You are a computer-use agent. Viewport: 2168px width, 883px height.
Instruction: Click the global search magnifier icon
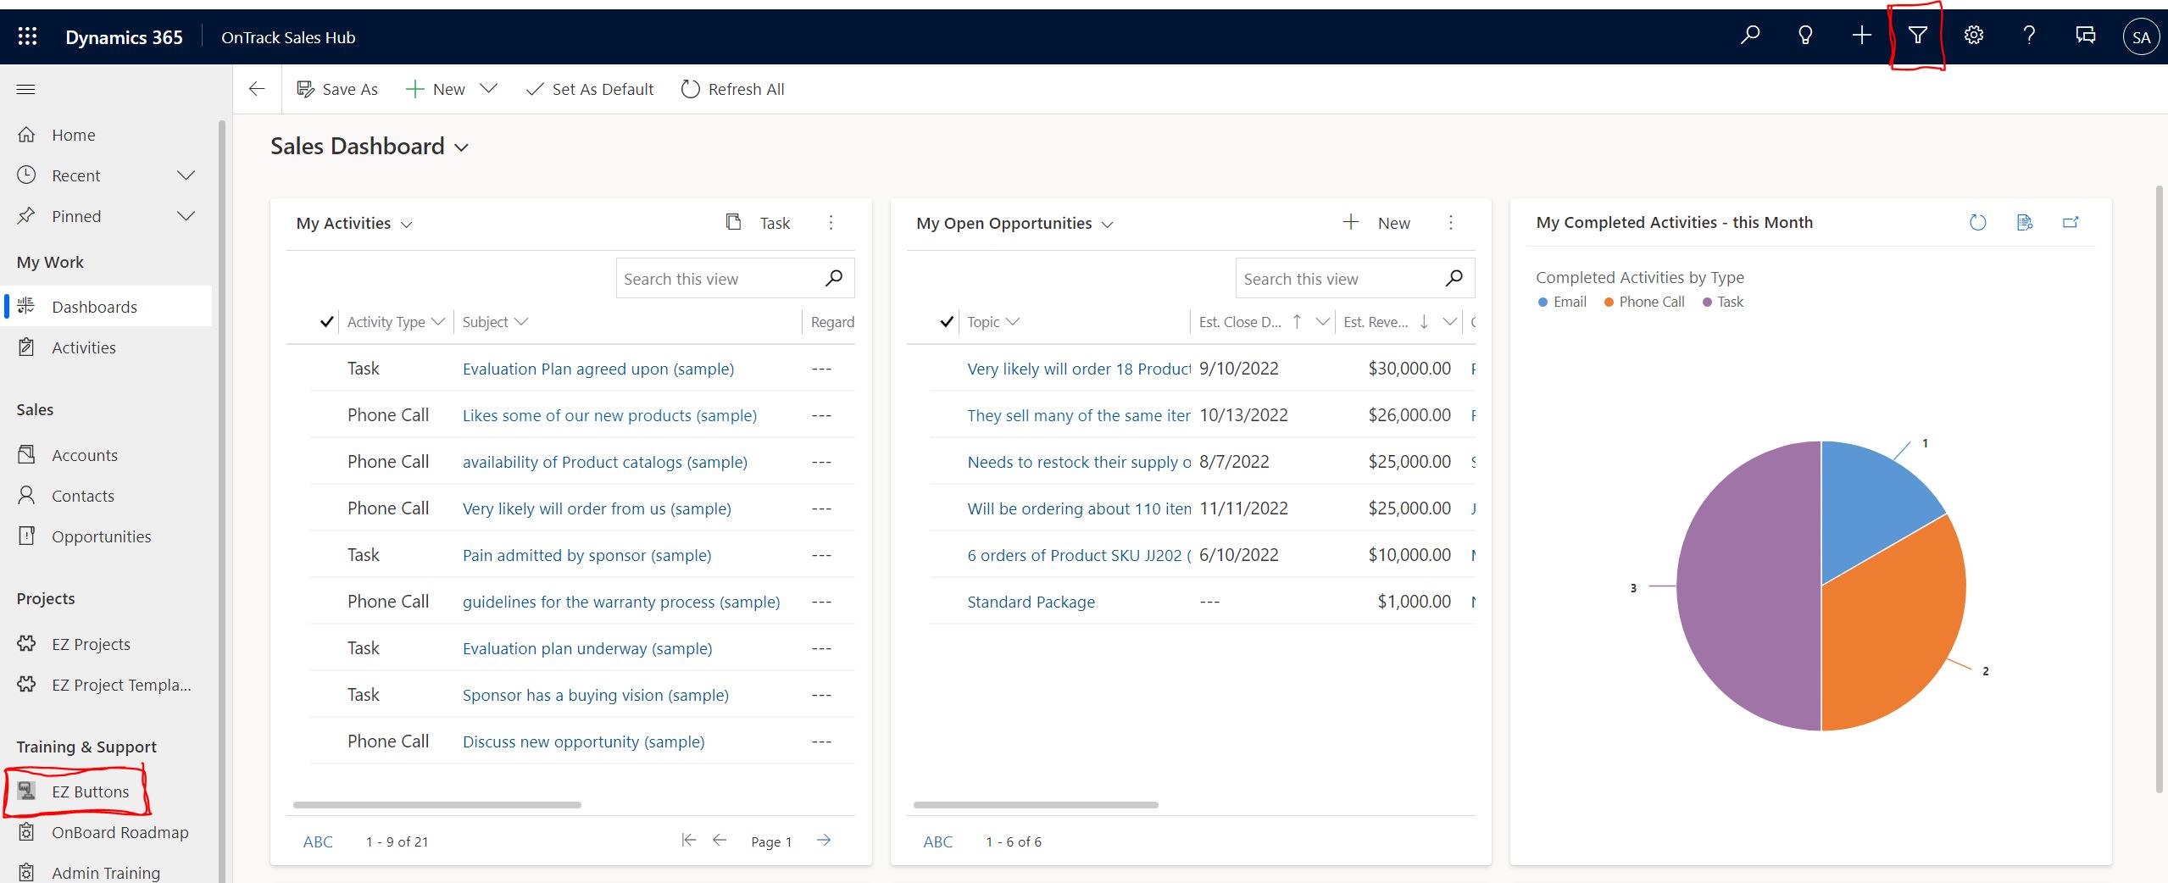(x=1749, y=36)
